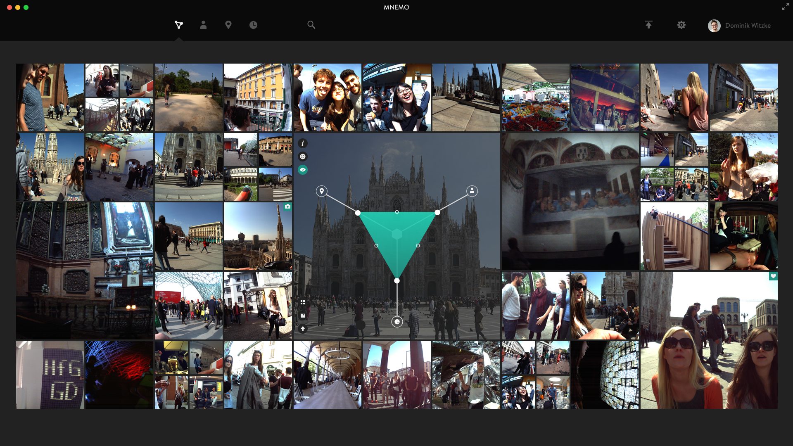Click the person node of the triangle

point(472,191)
